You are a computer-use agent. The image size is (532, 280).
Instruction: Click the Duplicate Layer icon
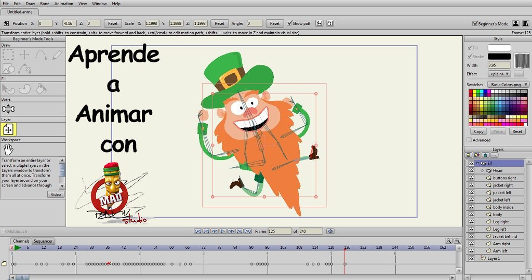coord(477,155)
